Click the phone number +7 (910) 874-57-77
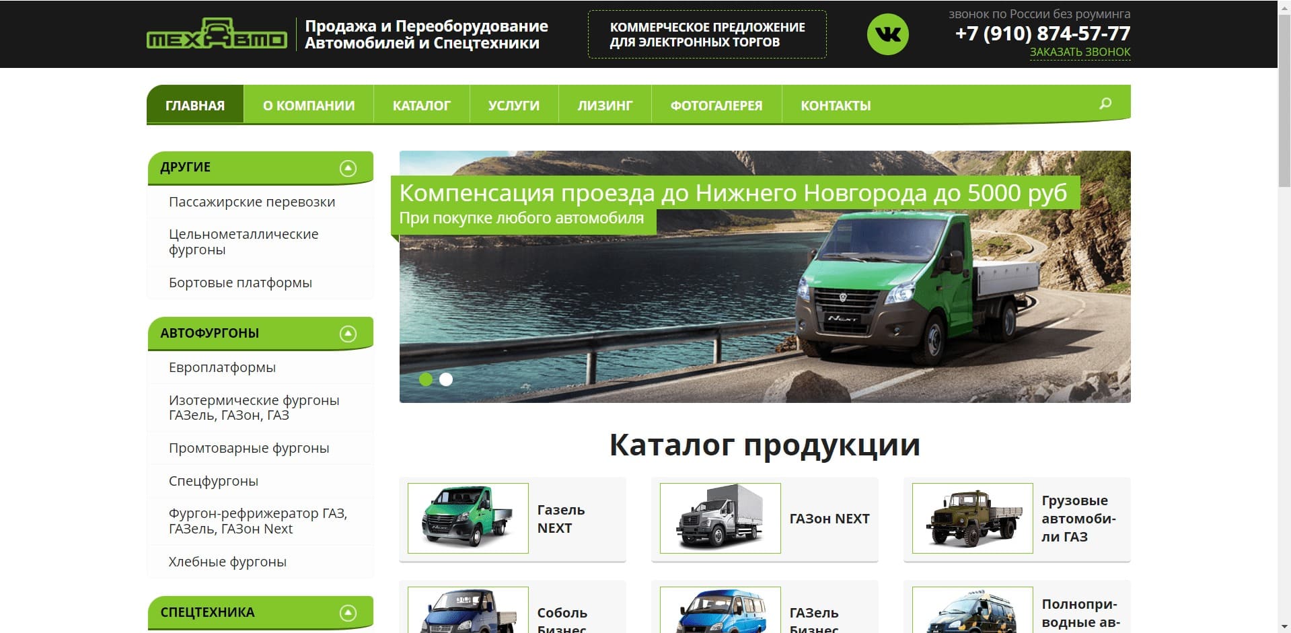 [x=1043, y=33]
